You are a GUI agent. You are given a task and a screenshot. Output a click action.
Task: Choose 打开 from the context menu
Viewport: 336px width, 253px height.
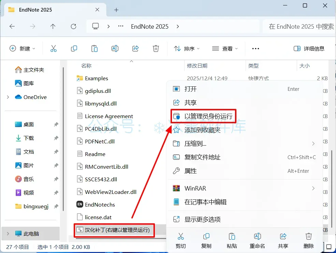click(x=245, y=89)
